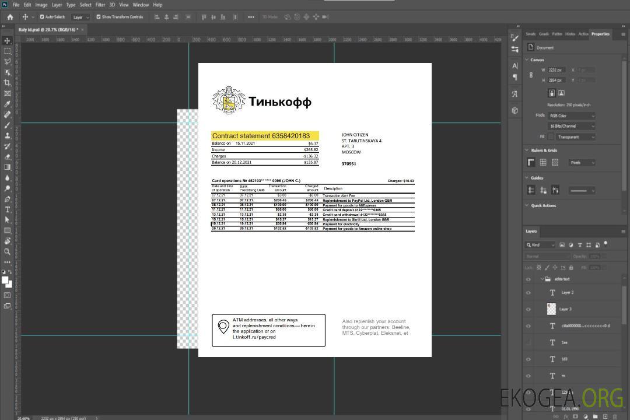Select the Object Selection tool
The width and height of the screenshot is (630, 420).
pos(7,72)
